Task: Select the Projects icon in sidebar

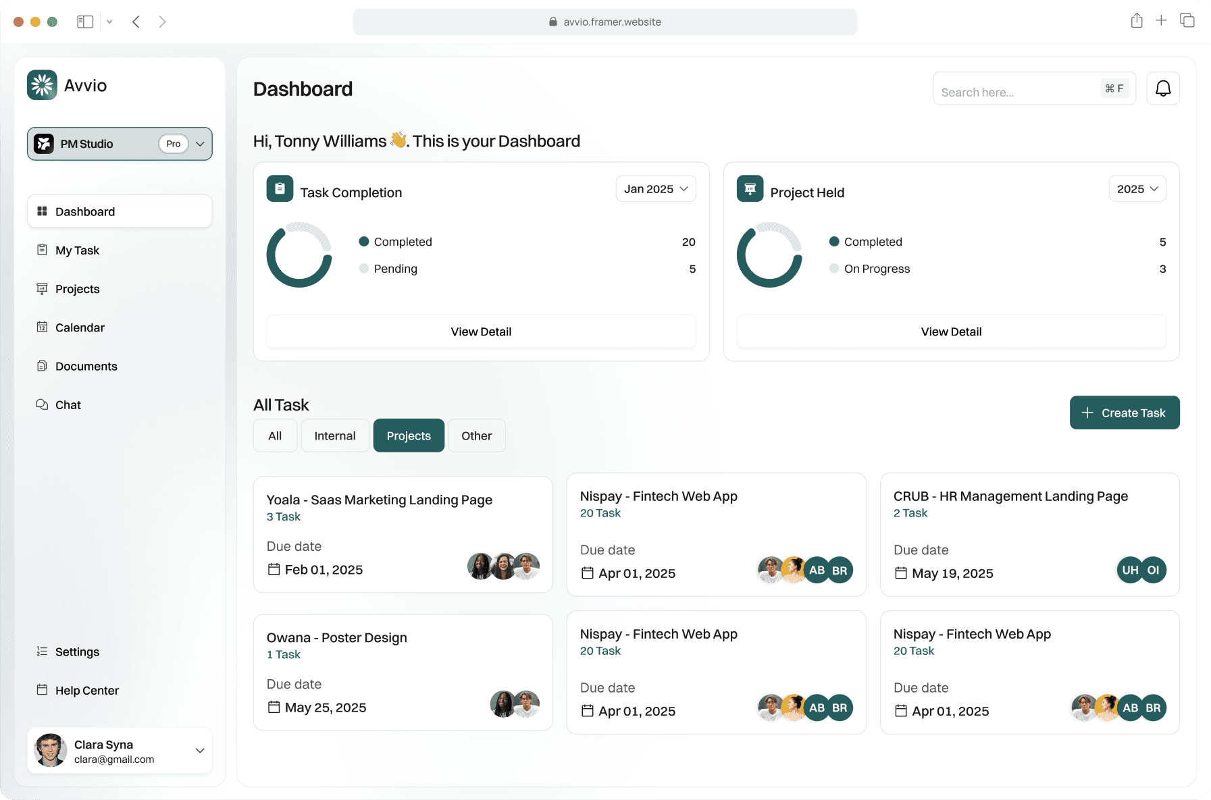Action: (x=42, y=288)
